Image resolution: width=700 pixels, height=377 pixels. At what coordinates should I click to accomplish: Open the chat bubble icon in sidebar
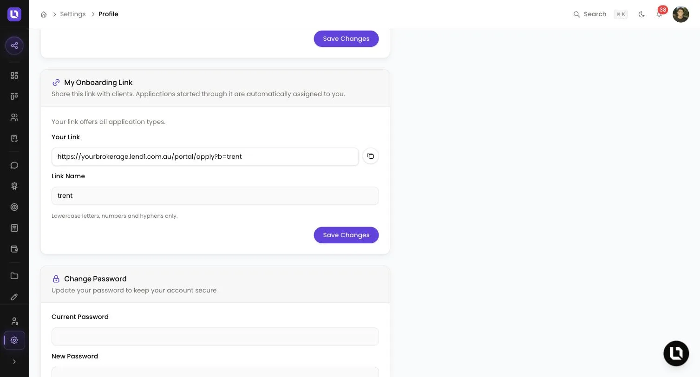pyautogui.click(x=14, y=165)
